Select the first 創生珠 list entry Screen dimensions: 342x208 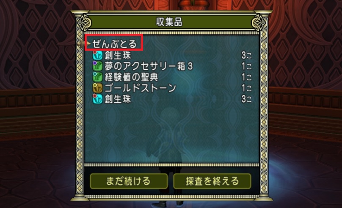pos(172,55)
